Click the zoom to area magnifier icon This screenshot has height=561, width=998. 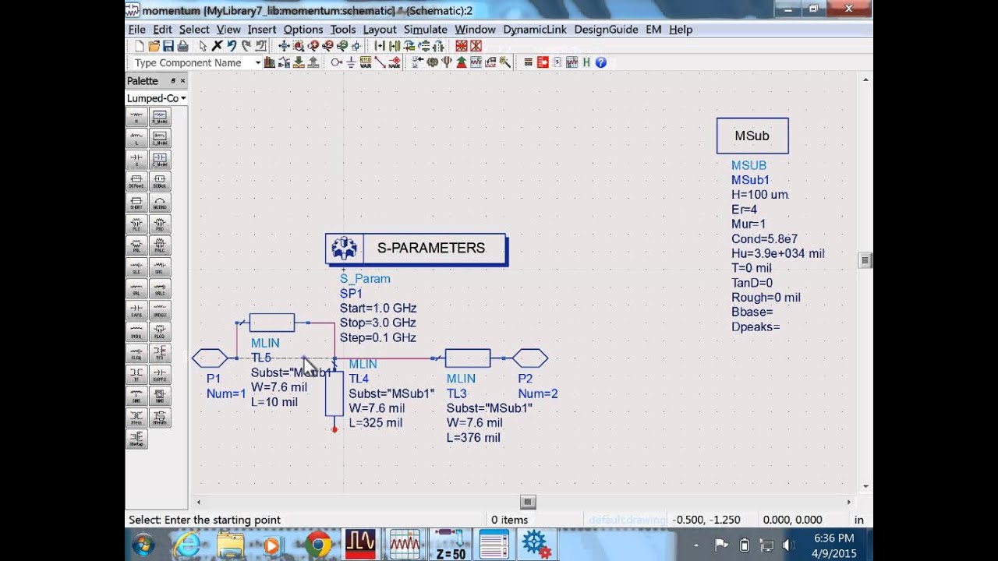(299, 46)
